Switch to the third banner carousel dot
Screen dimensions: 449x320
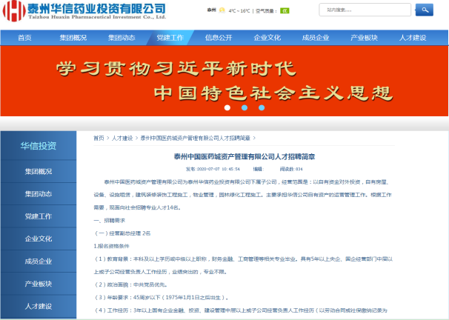[259, 107]
